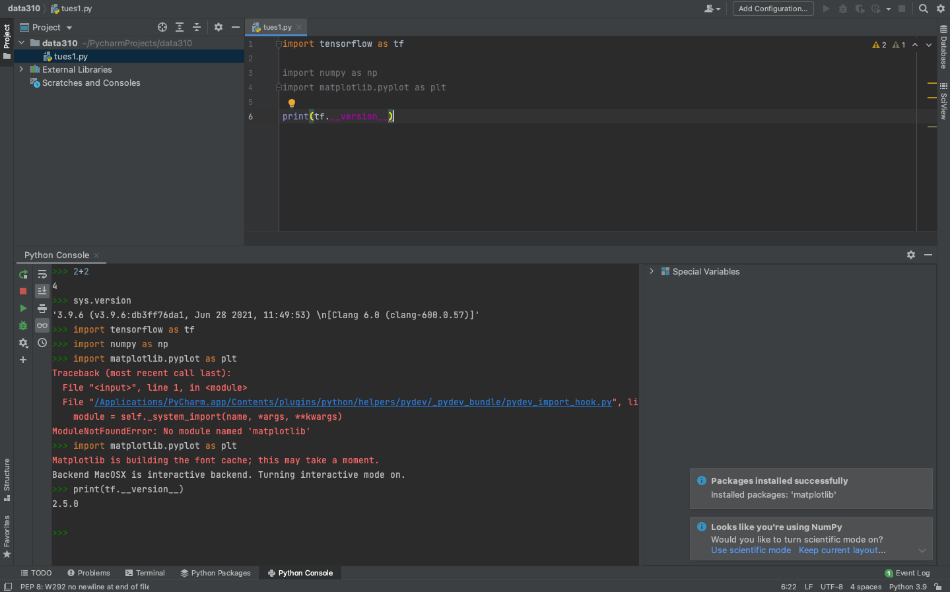Close the Python Console tab
950x592 pixels.
96,255
